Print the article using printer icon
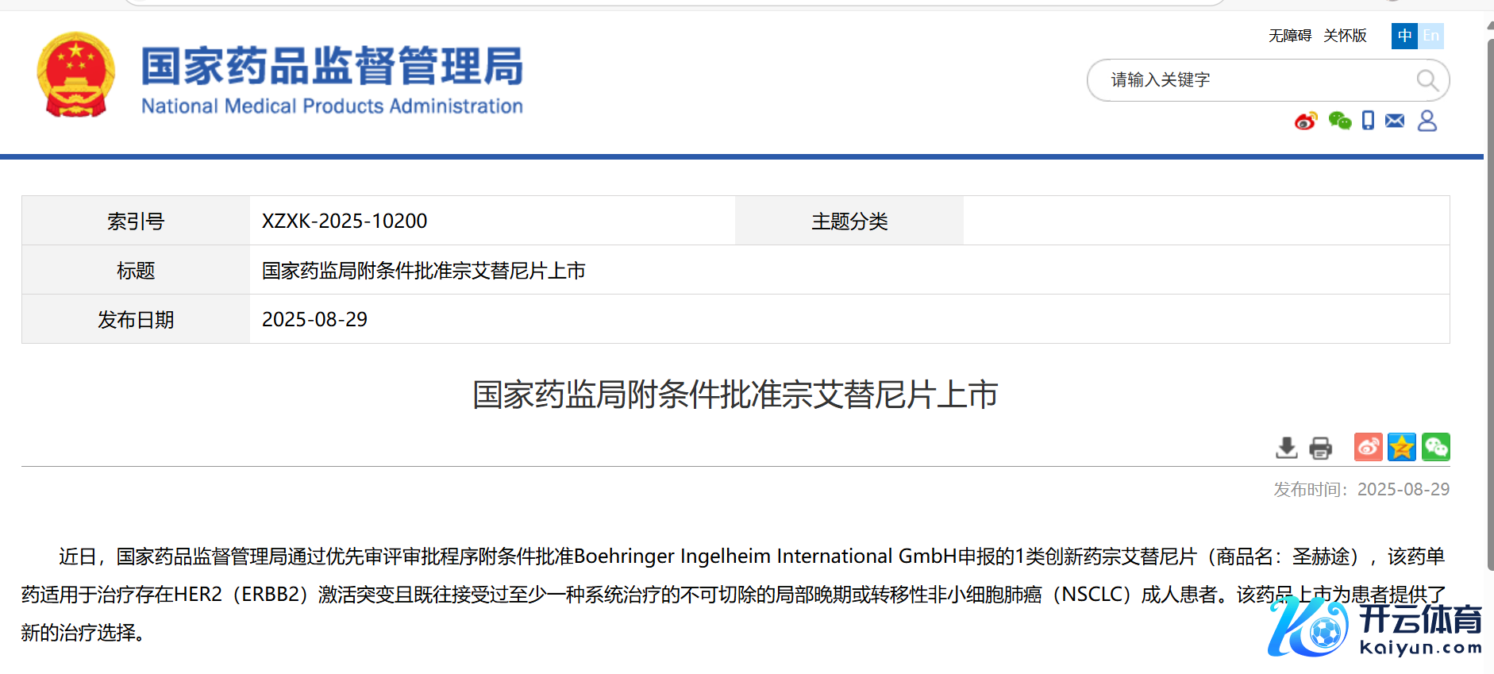The width and height of the screenshot is (1494, 674). coord(1320,448)
